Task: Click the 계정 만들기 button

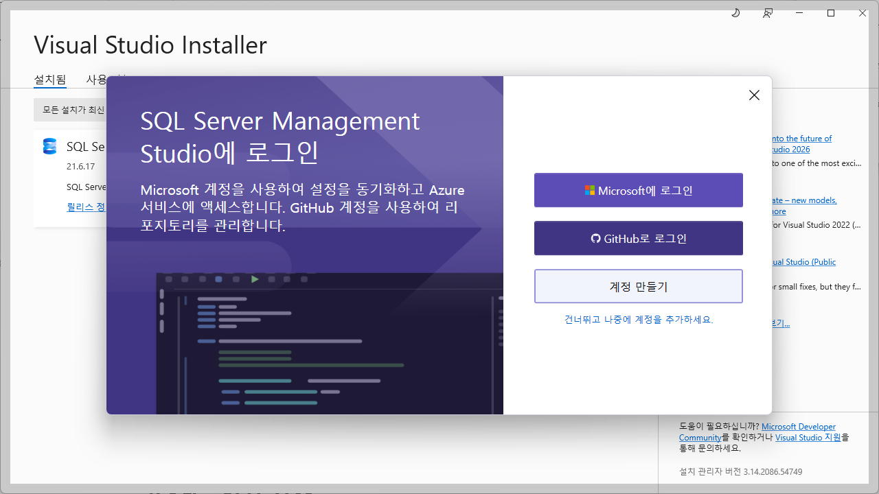Action: 639,286
